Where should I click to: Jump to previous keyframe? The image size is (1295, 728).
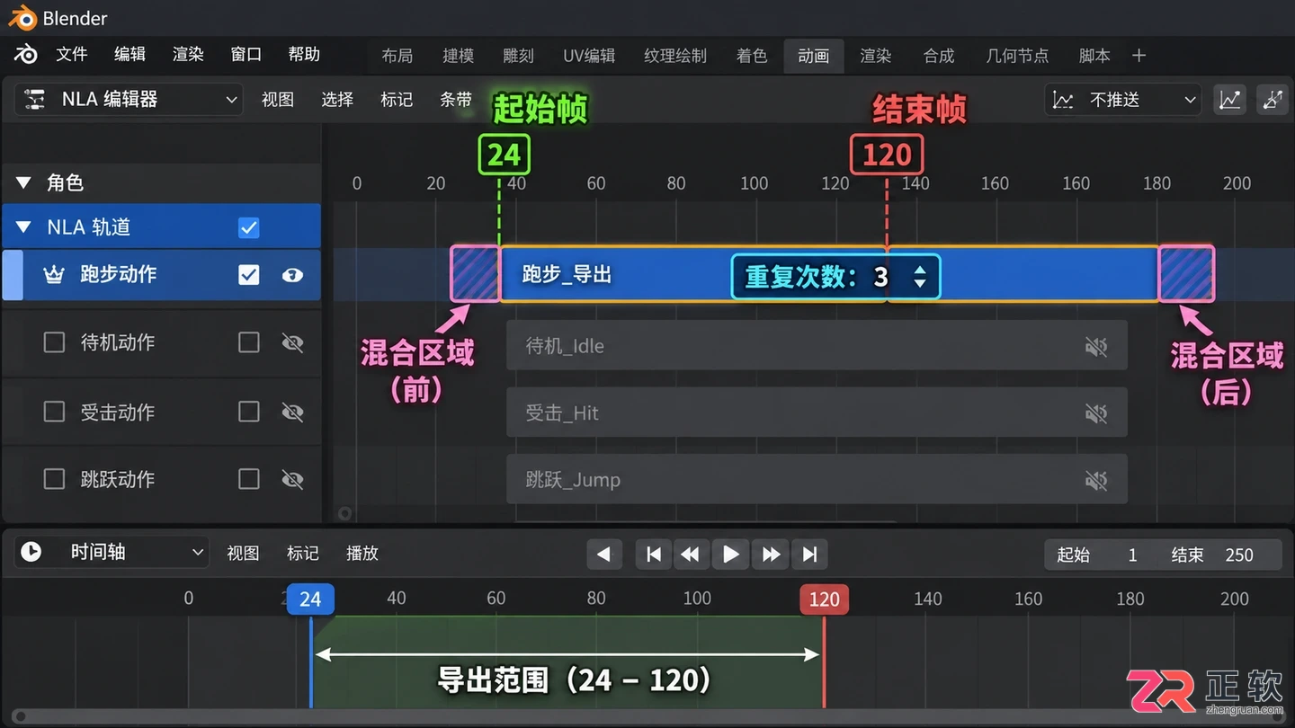pos(691,555)
